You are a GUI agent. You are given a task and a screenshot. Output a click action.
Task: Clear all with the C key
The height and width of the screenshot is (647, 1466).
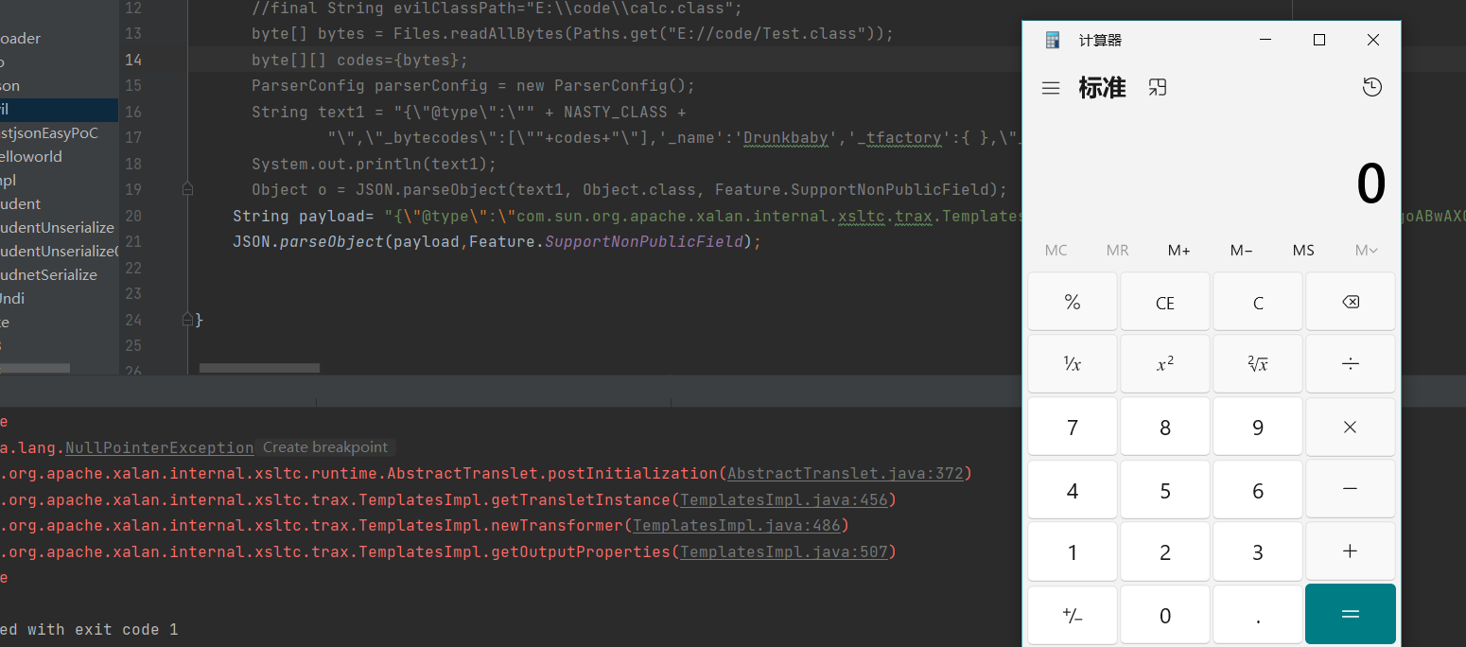(x=1258, y=302)
